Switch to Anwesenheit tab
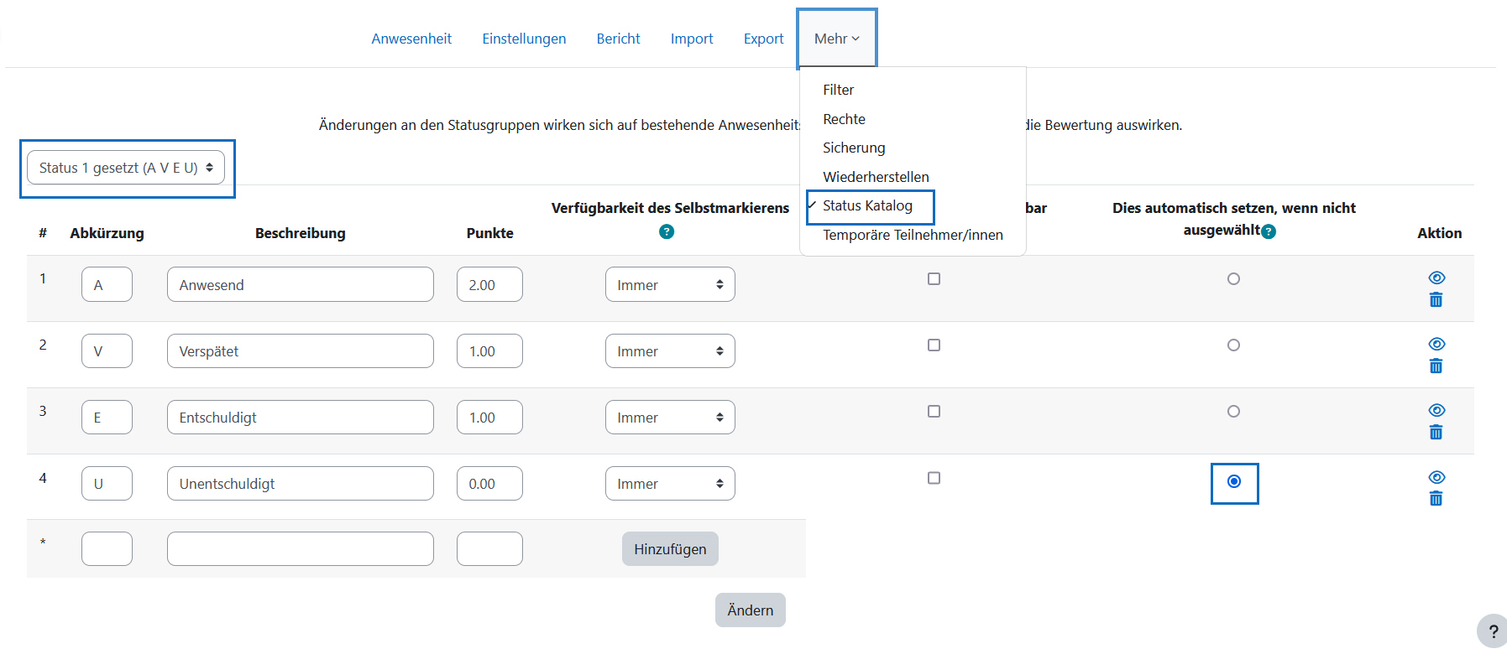This screenshot has width=1507, height=654. pos(411,39)
